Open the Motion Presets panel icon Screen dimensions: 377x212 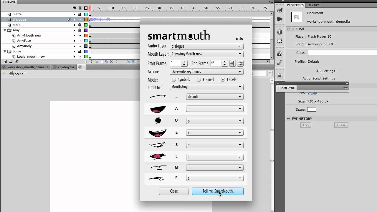point(280,63)
